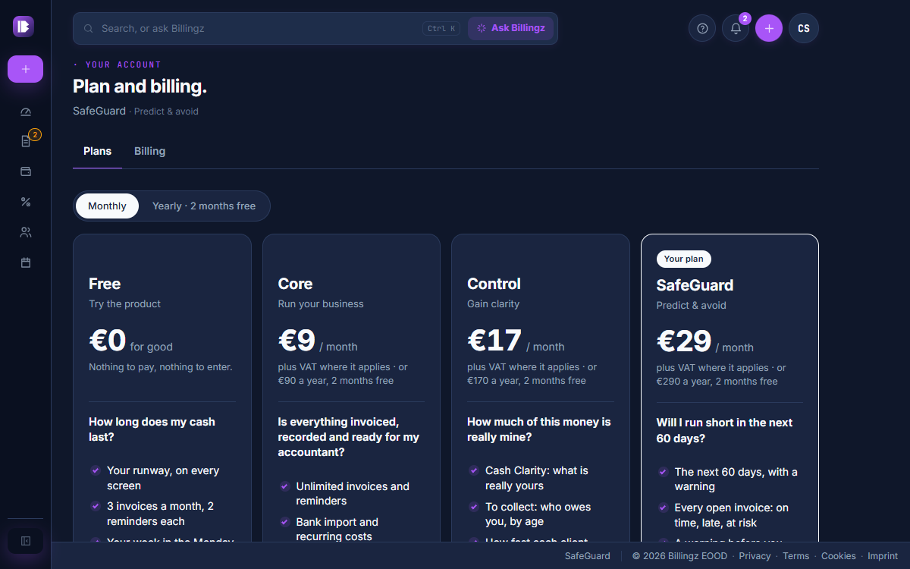Click the '€90 a year, 2 months free' text
This screenshot has height=569, width=910.
coord(336,381)
